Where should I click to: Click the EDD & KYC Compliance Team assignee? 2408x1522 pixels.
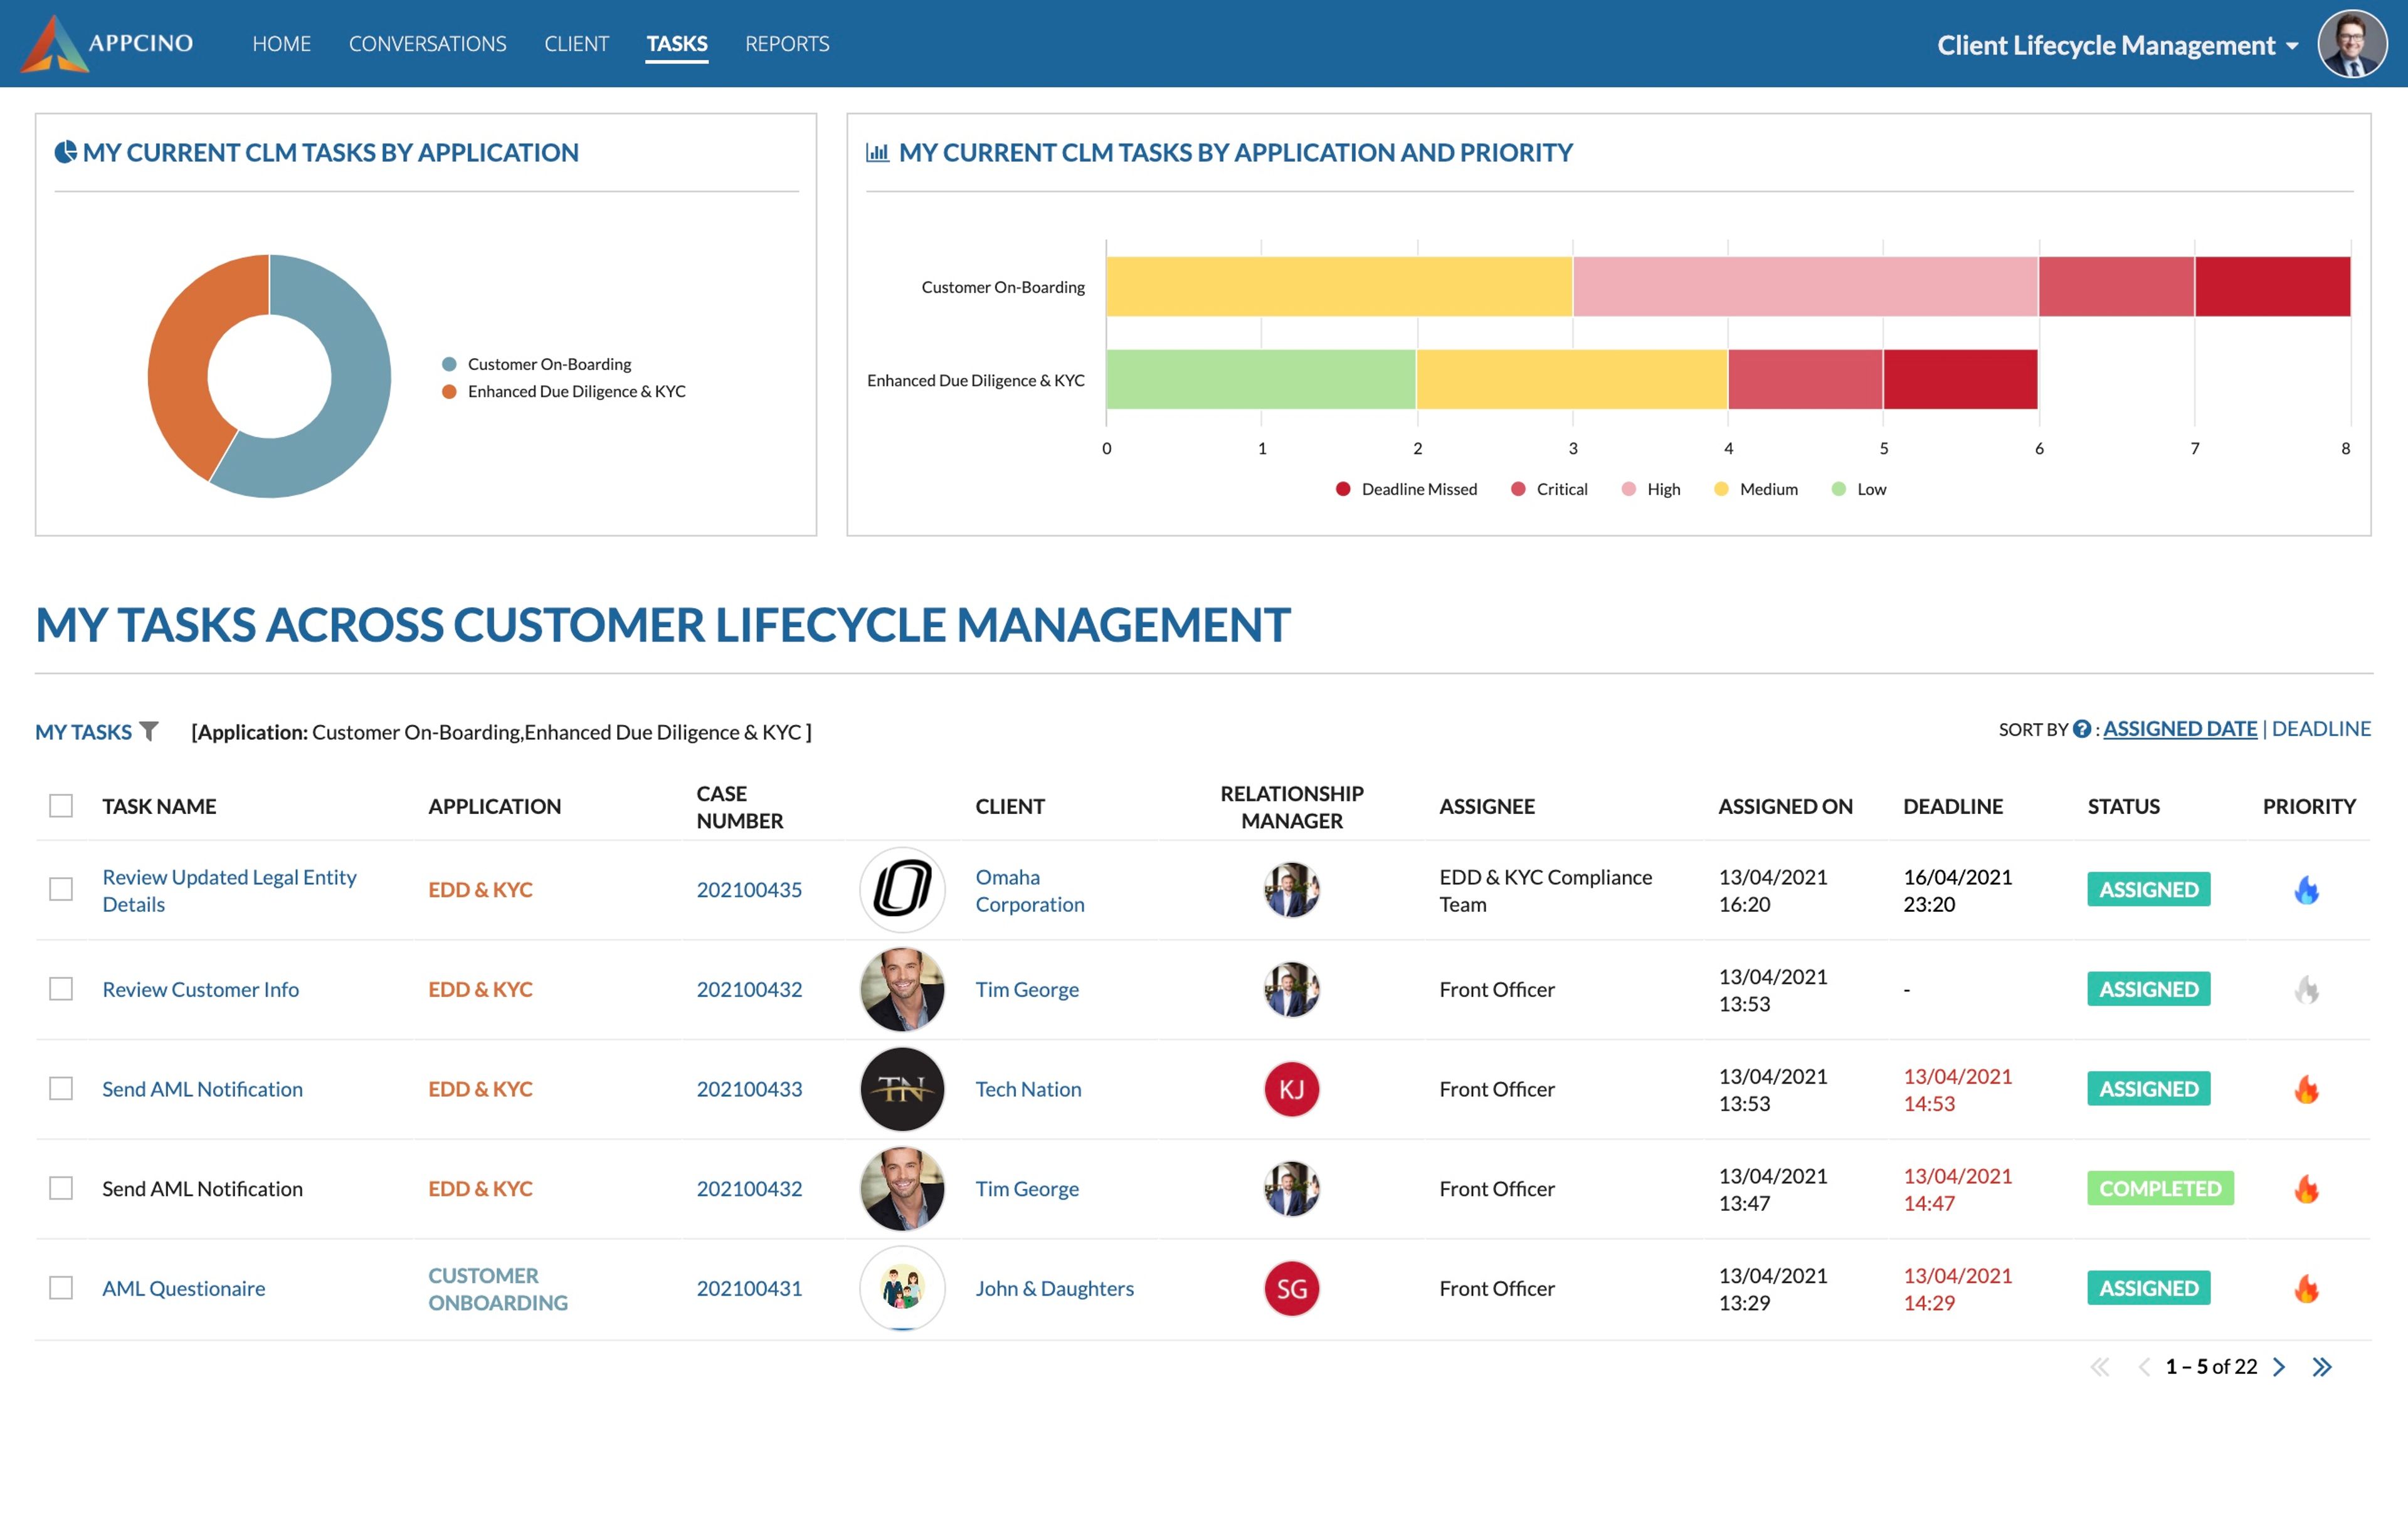(x=1545, y=890)
